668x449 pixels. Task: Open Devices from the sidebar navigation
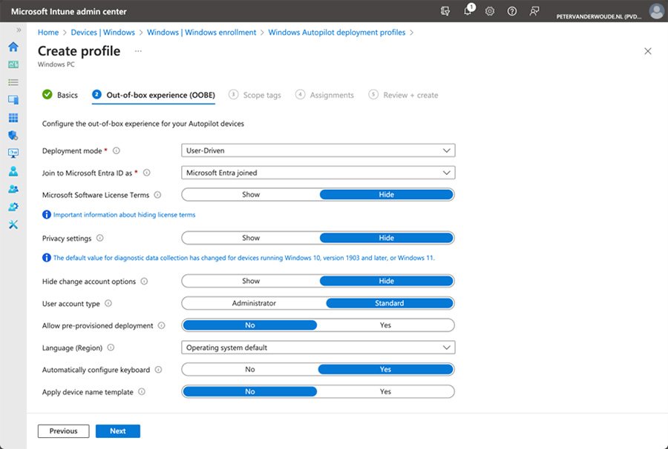click(x=13, y=100)
